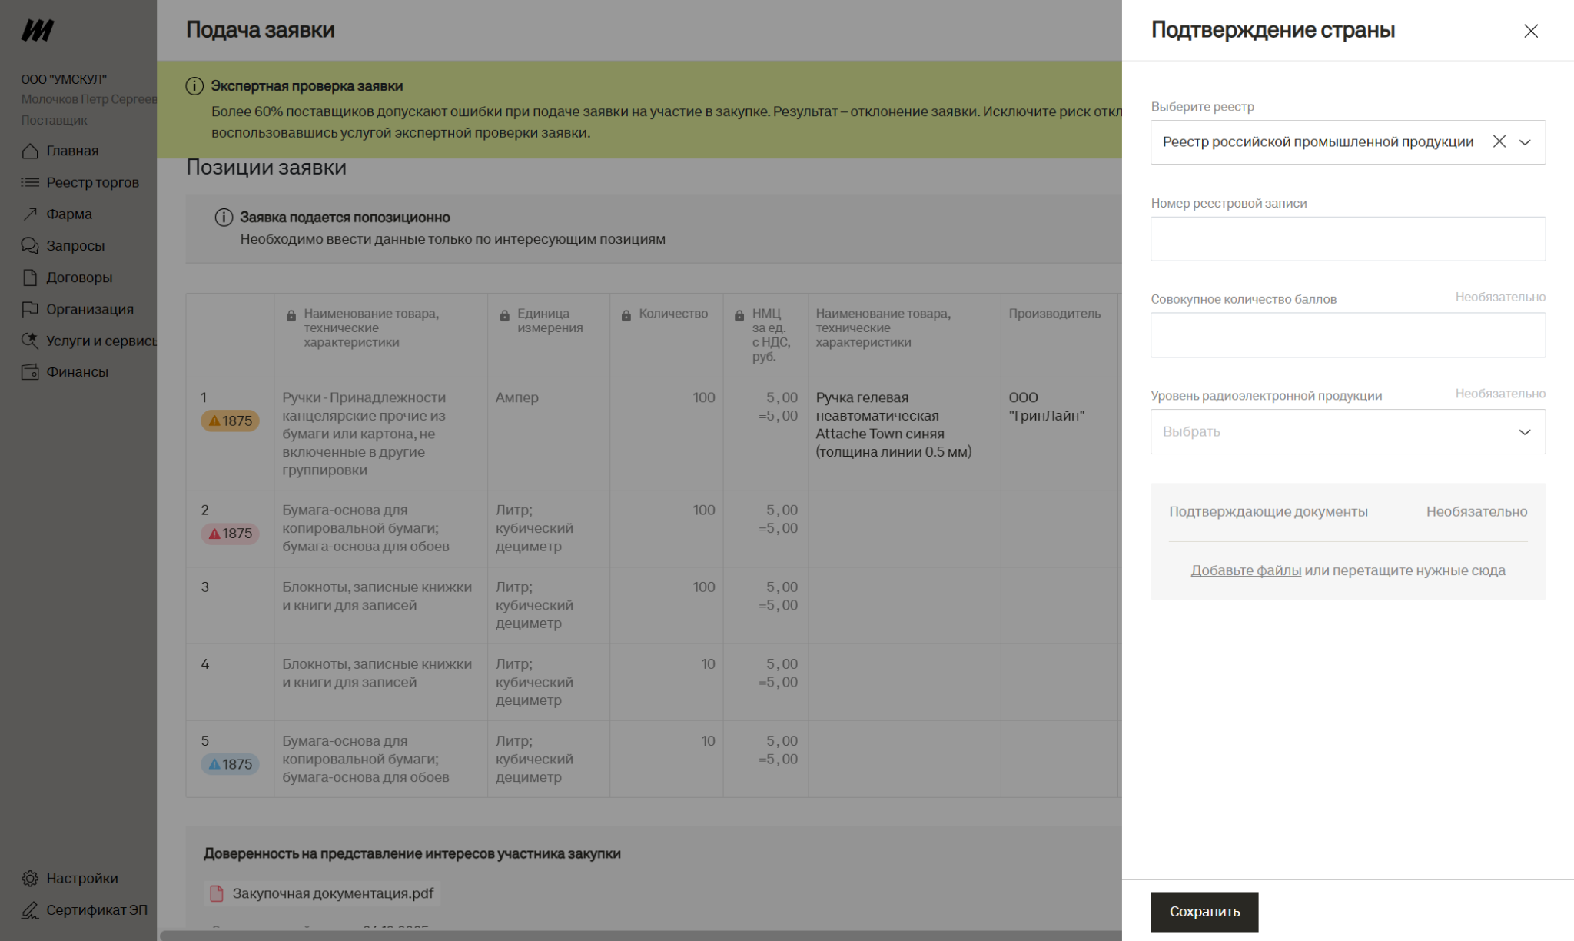Open the Закупочная документация.pdf file
This screenshot has height=941, width=1574.
point(332,893)
